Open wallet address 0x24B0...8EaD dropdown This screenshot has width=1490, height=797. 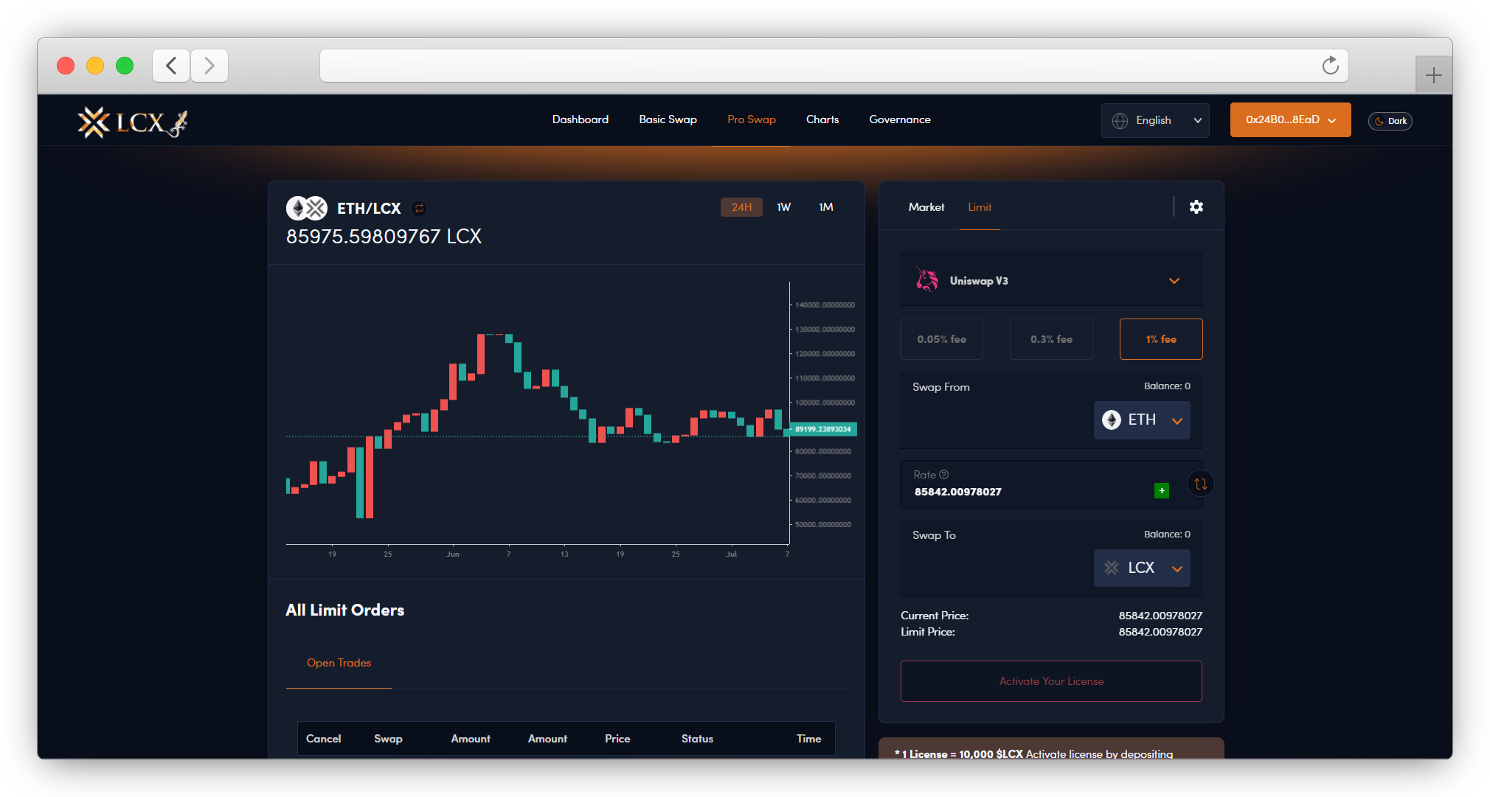(x=1291, y=119)
